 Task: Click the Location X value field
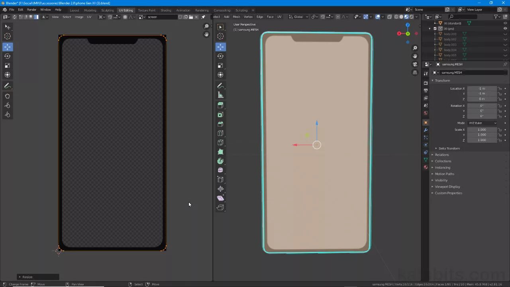point(482,88)
